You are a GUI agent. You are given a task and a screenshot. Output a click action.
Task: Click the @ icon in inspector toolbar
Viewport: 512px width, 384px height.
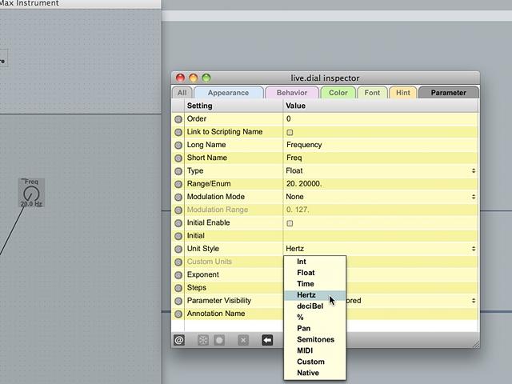coord(179,340)
